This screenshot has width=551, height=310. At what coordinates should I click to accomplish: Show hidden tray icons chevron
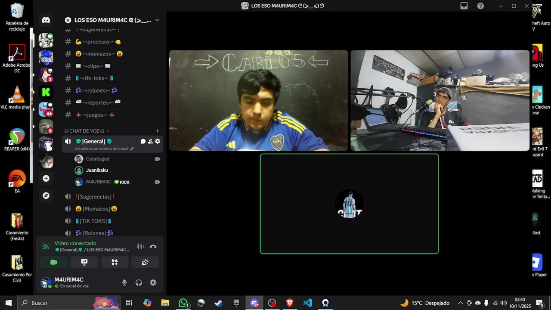(460, 303)
